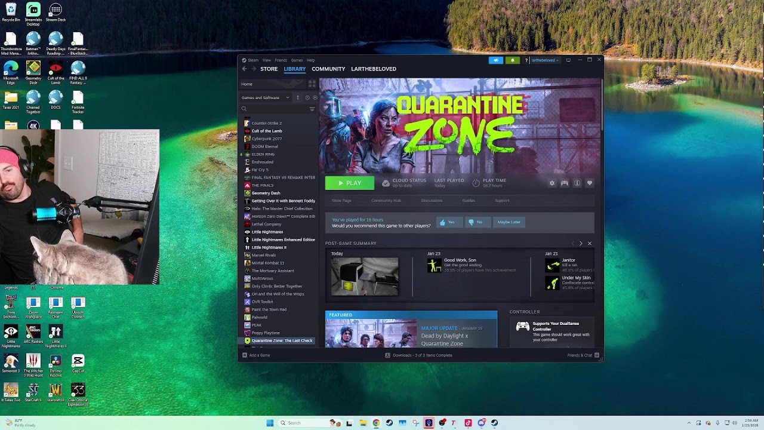Enter Big Picture Mode from title bar

pos(568,60)
